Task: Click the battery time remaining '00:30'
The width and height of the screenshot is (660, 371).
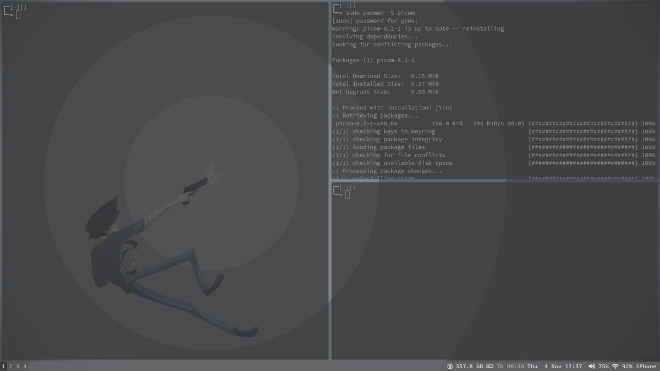Action: [x=515, y=366]
